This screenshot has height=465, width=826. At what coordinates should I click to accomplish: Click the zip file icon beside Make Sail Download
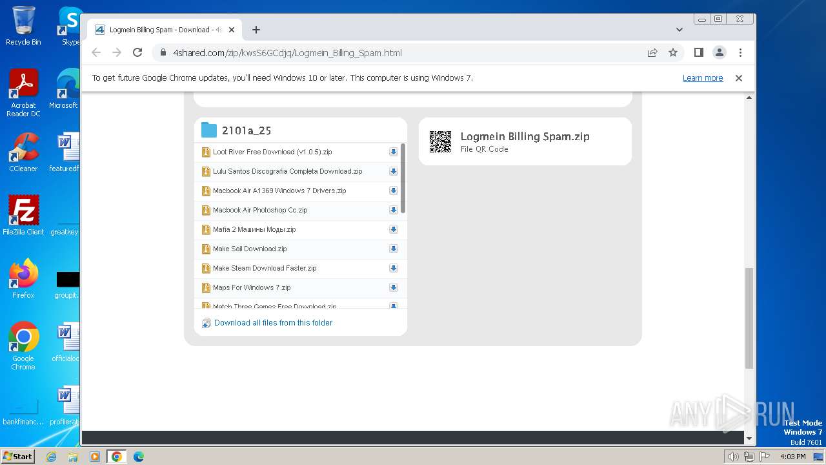pos(206,249)
